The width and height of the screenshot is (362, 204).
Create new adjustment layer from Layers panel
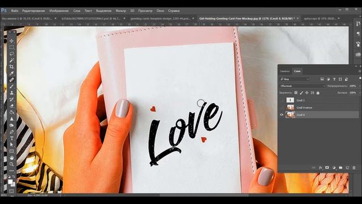pos(334,168)
